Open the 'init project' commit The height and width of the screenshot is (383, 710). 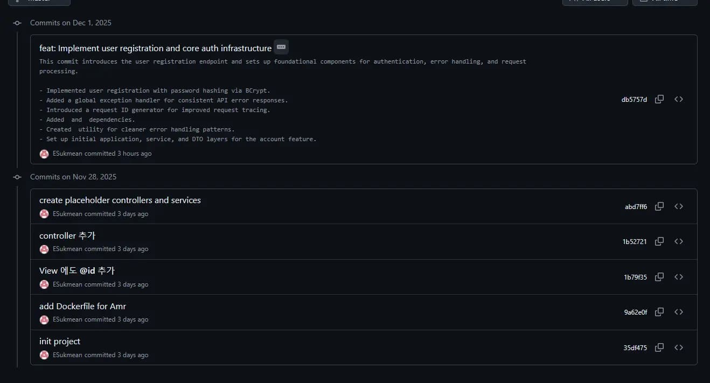pos(60,342)
